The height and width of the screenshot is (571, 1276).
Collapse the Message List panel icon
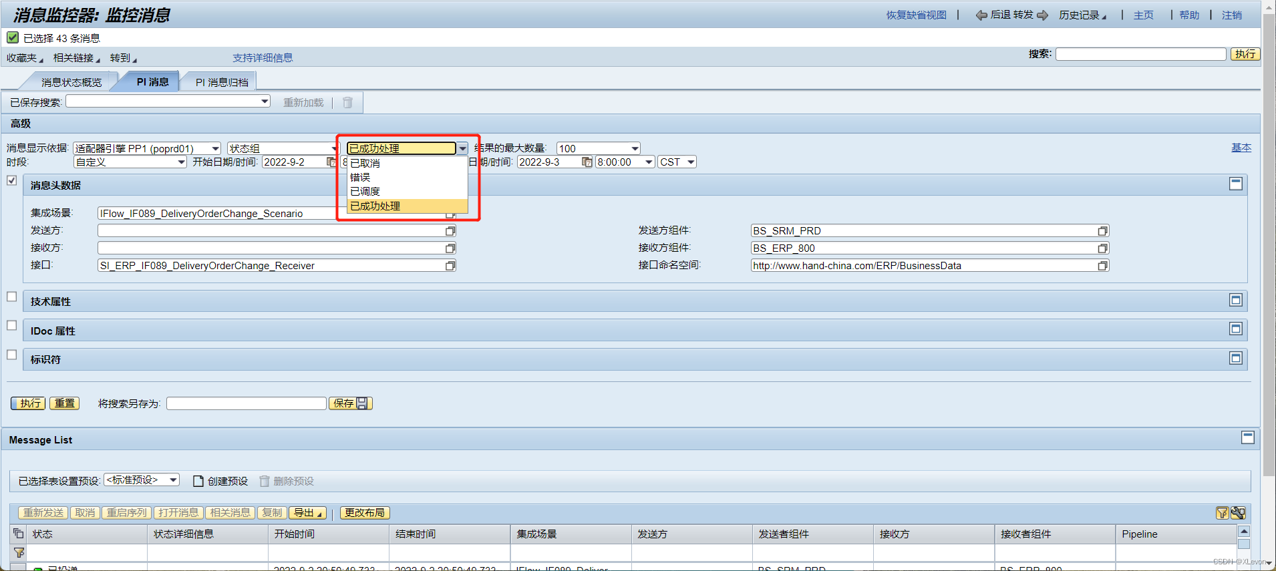(x=1248, y=437)
